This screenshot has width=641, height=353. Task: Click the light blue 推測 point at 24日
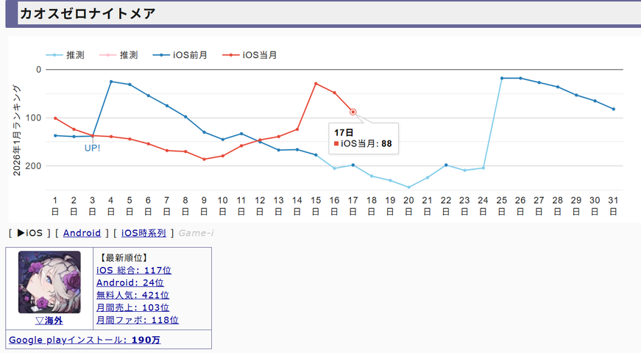[x=484, y=168]
